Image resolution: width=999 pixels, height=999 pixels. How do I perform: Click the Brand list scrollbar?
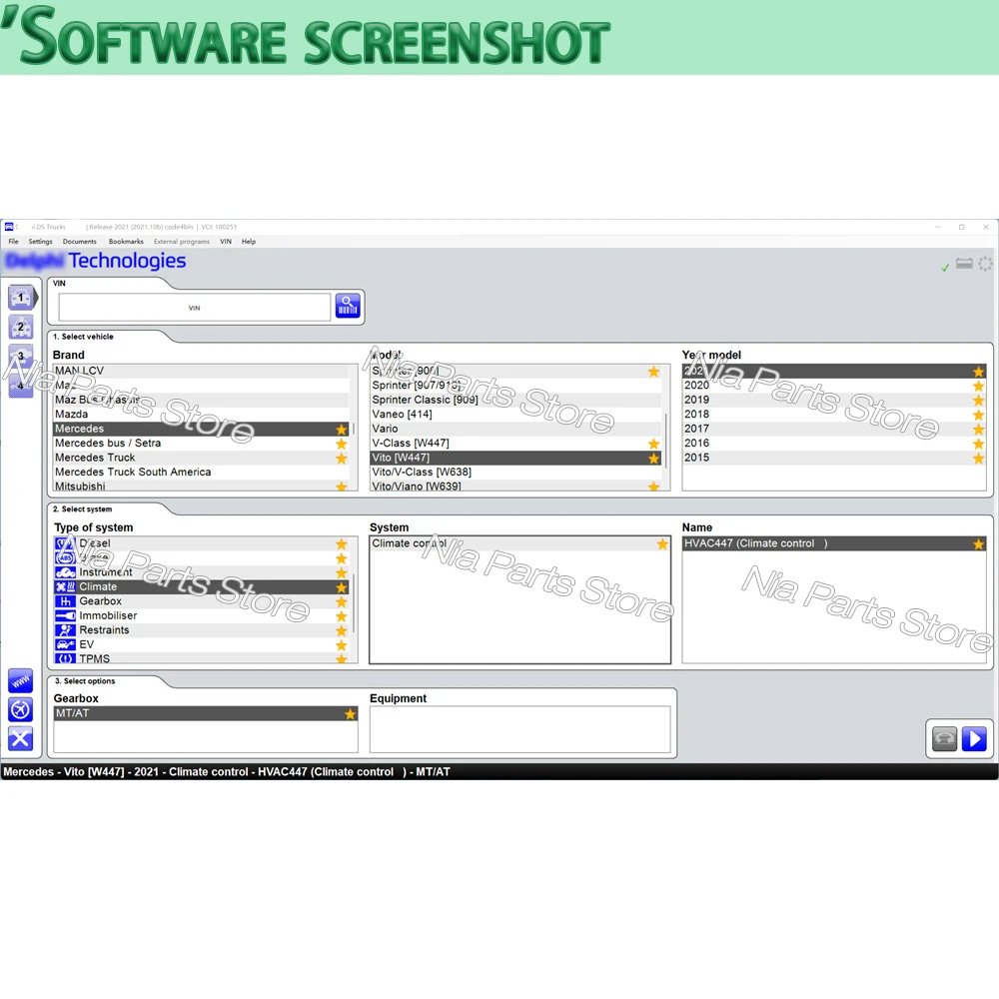point(354,427)
